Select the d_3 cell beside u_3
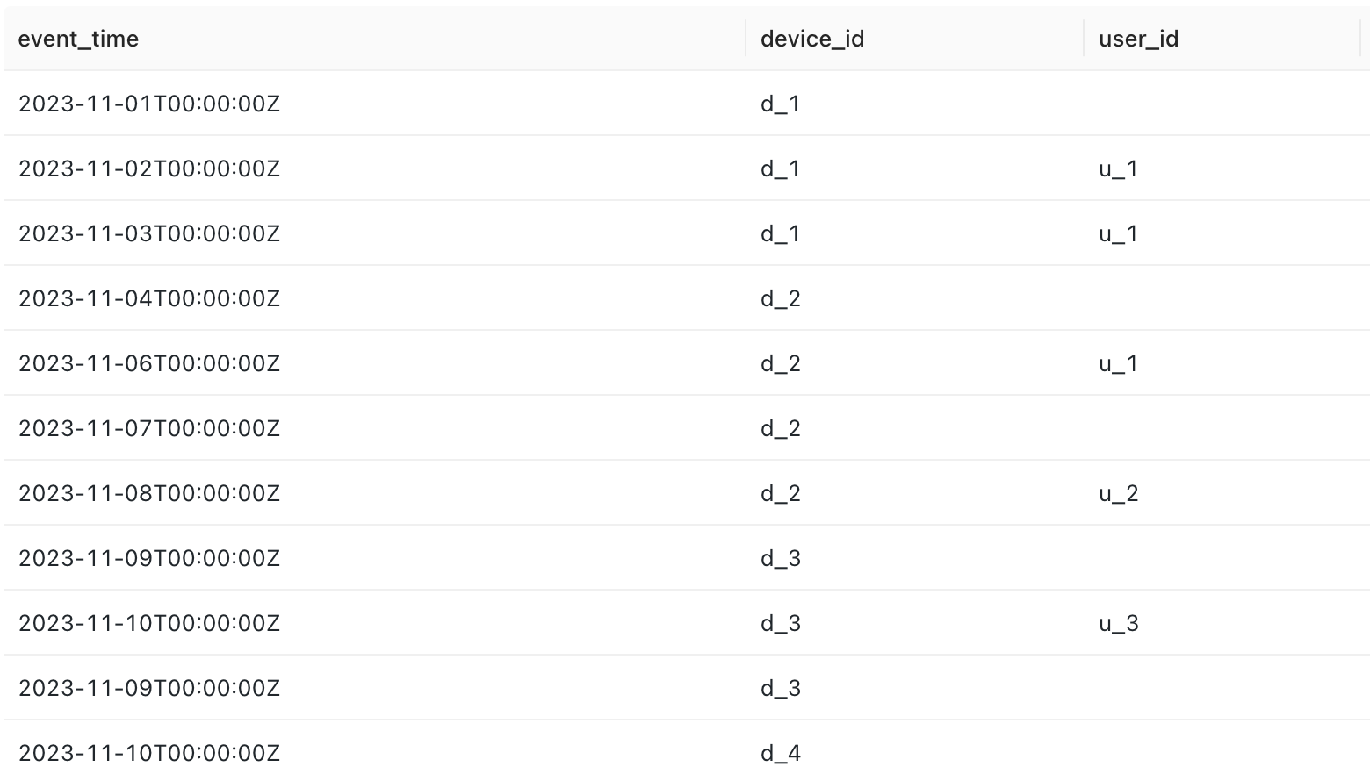 [781, 623]
